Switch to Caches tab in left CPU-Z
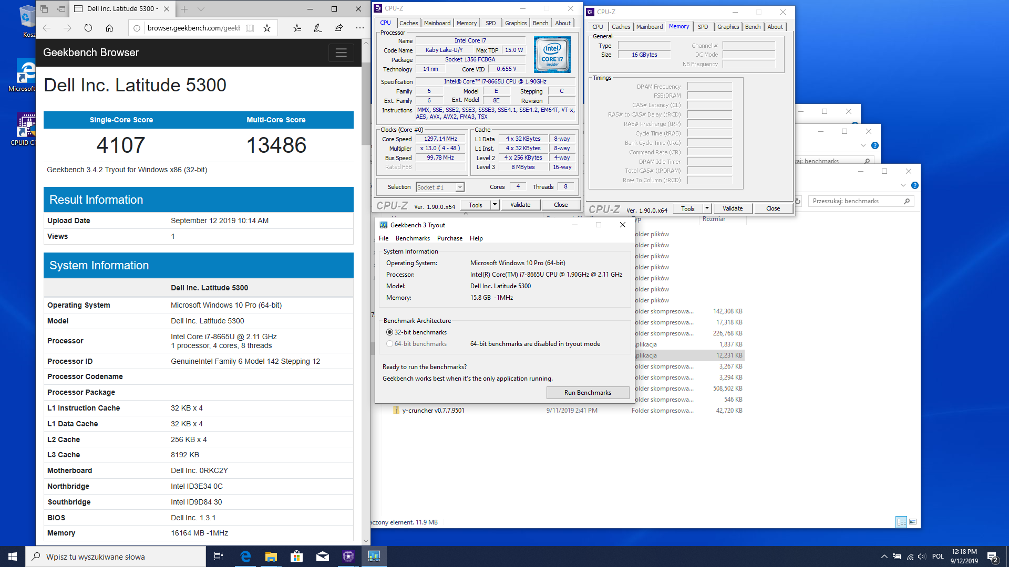 [x=408, y=23]
